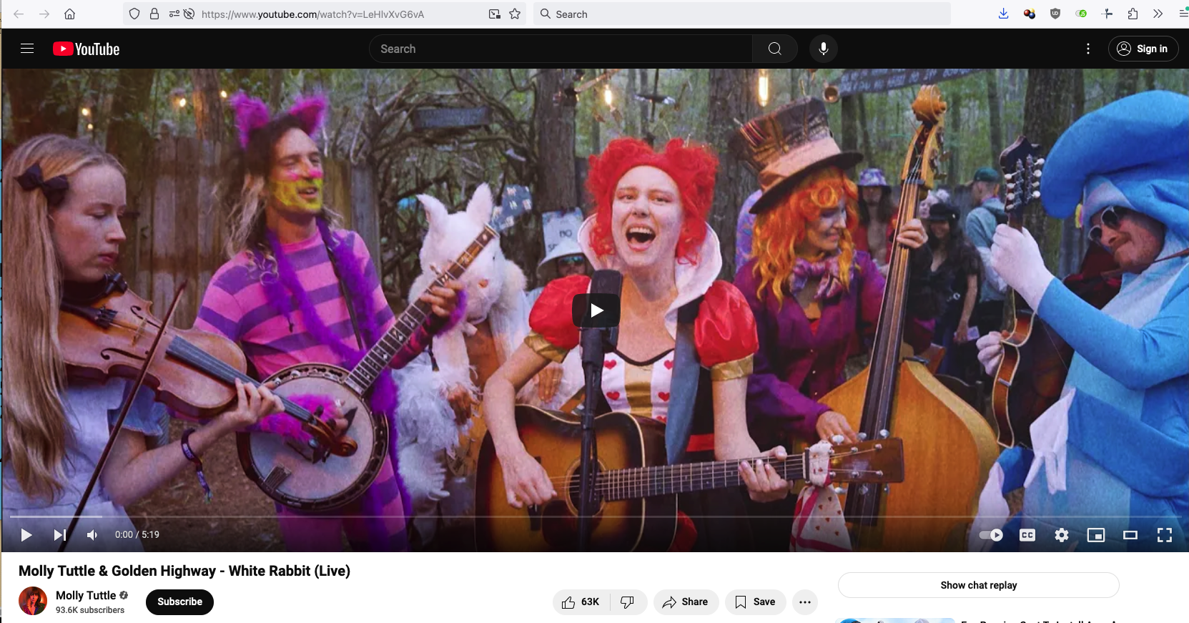Bookmark this page with the star
The height and width of the screenshot is (623, 1189).
pyautogui.click(x=515, y=14)
